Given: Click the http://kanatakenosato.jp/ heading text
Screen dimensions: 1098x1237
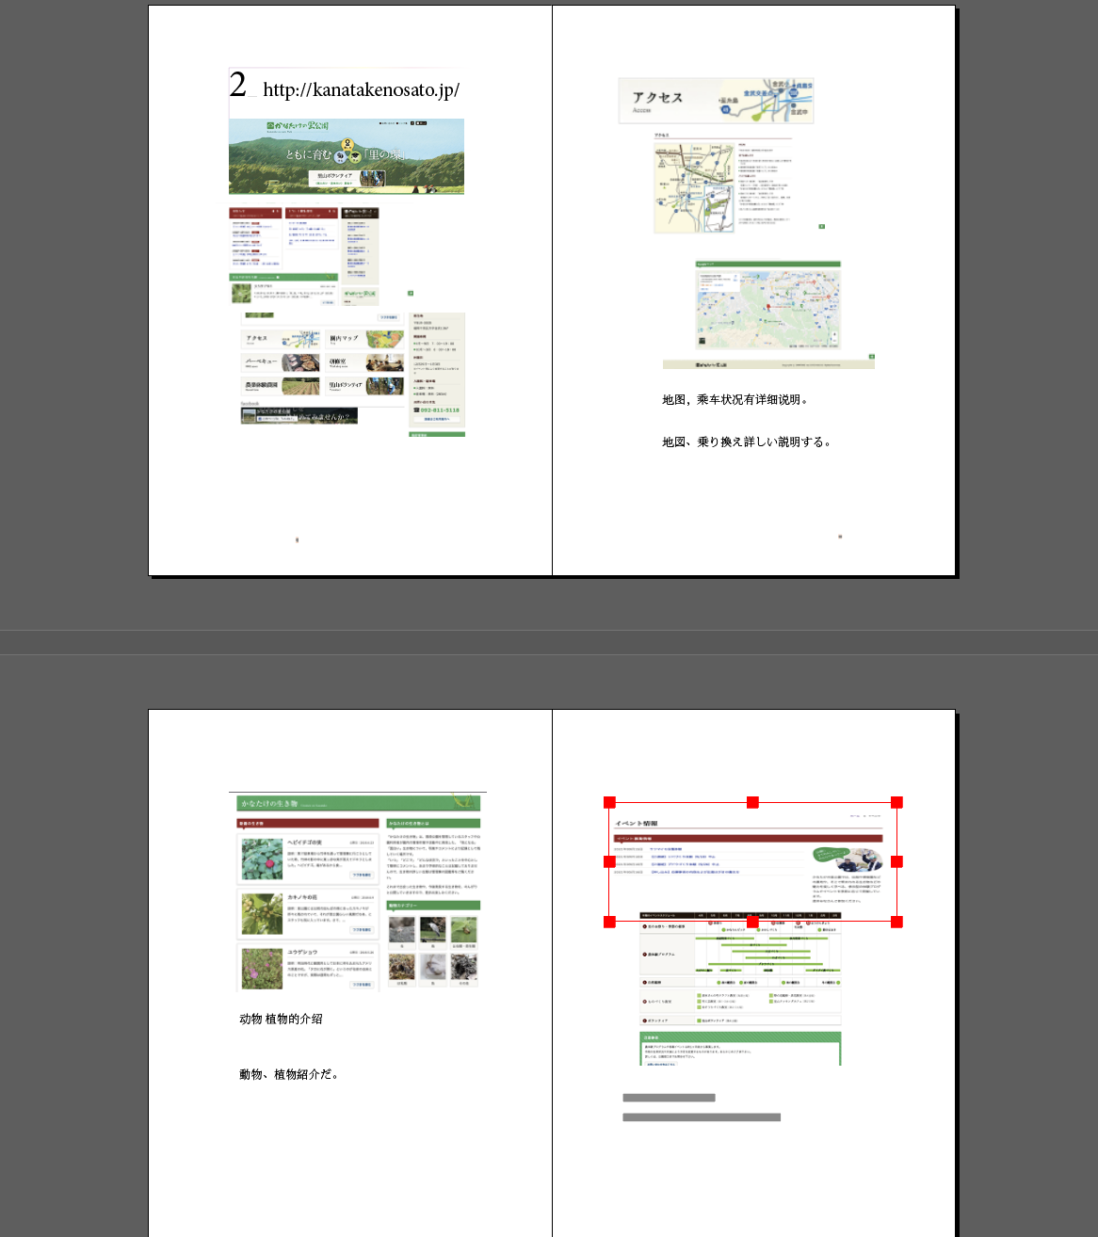Looking at the screenshot, I should (361, 89).
